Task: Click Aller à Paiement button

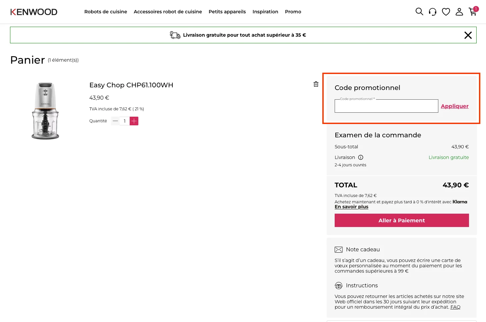Action: click(x=402, y=220)
